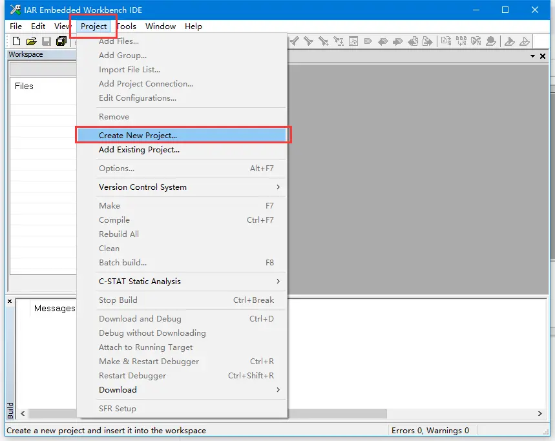Close the editor pane with X
555x441 pixels.
tap(543, 56)
